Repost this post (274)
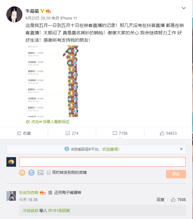Screen dimensions: 193x219 point(72,133)
